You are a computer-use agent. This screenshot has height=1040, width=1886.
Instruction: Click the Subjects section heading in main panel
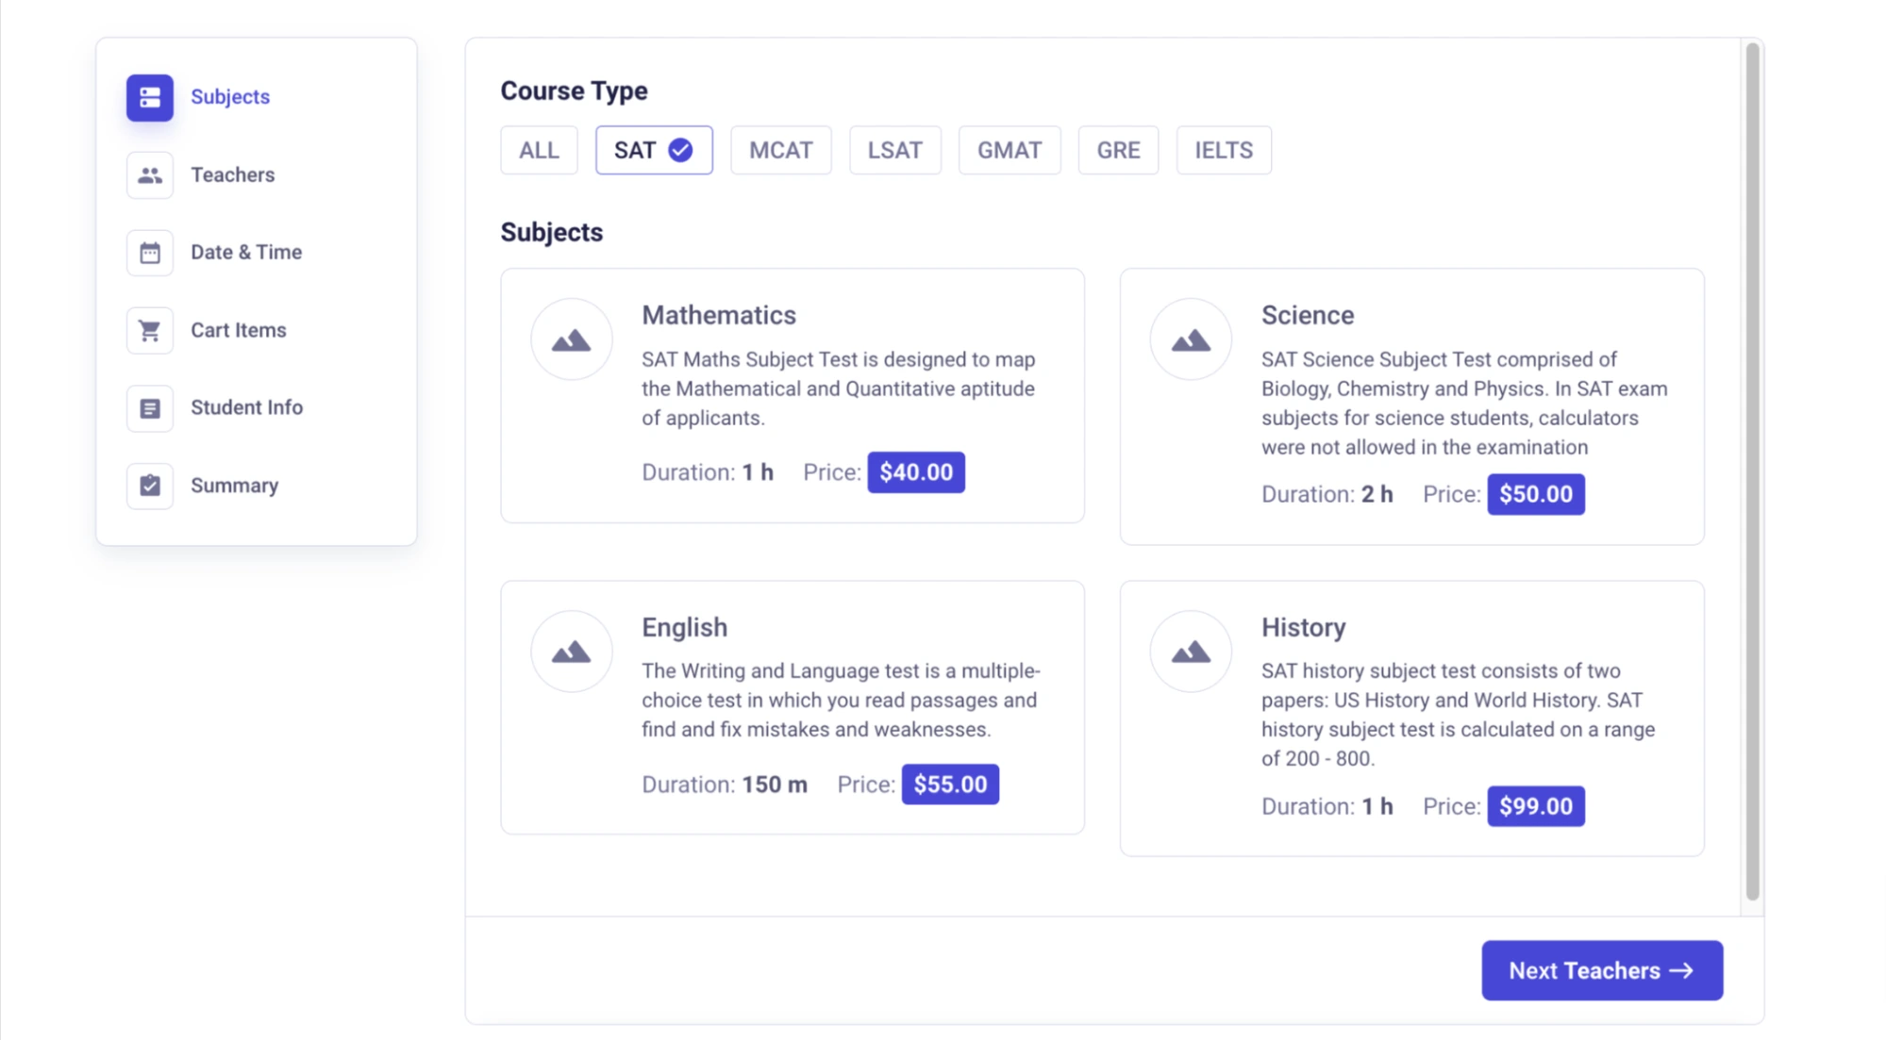coord(552,232)
